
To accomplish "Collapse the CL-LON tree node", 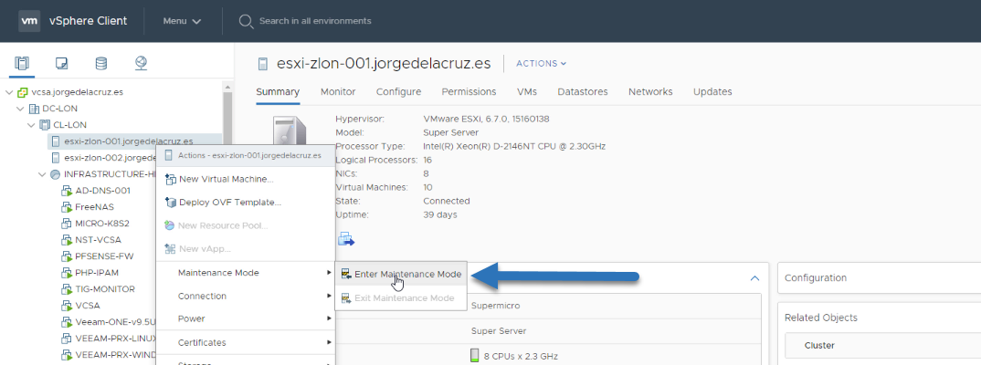I will [31, 124].
